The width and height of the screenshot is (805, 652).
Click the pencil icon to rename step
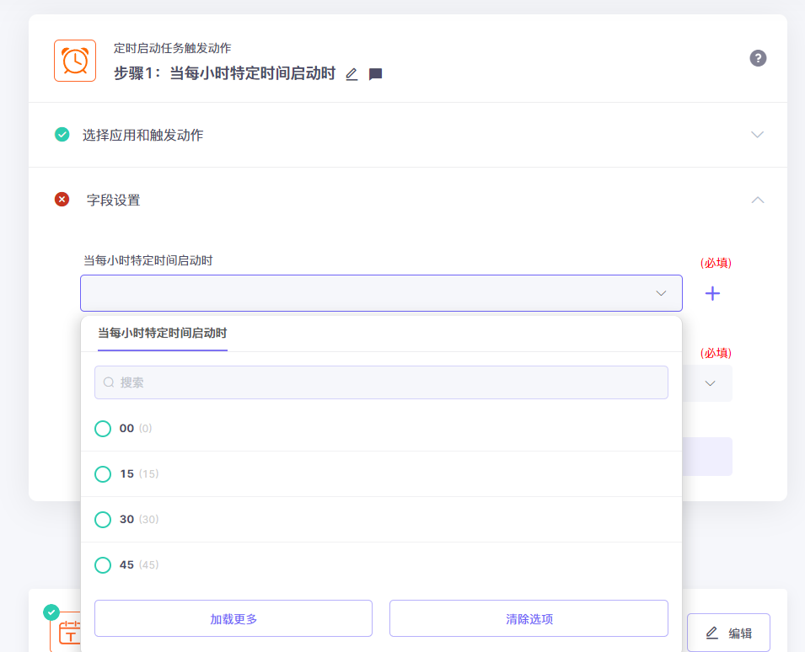tap(352, 74)
